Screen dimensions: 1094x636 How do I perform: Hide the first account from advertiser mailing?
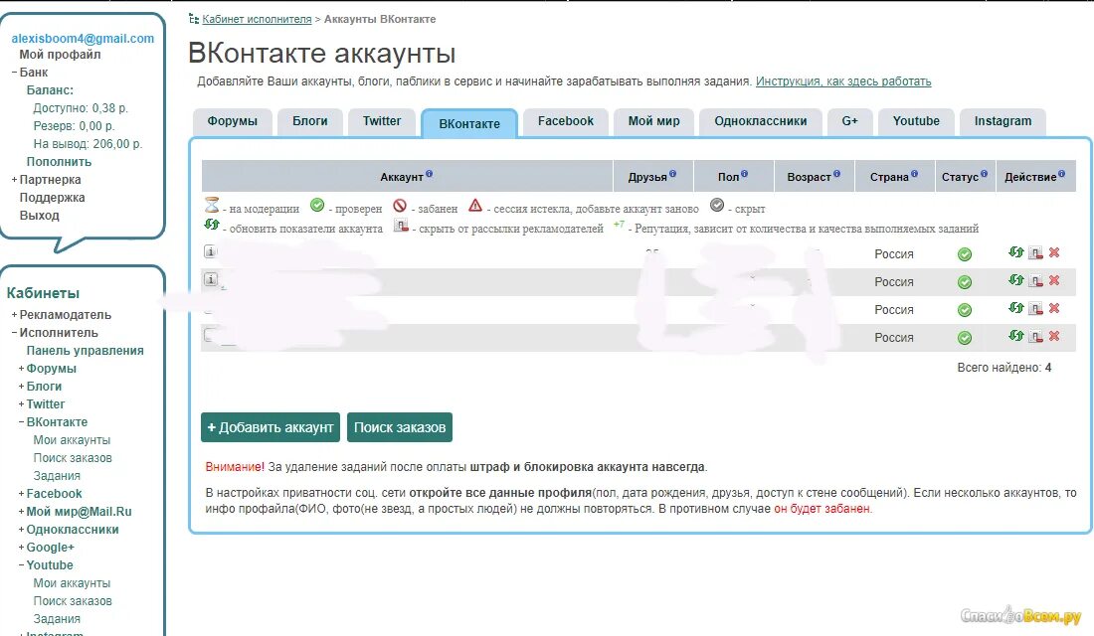coord(1036,253)
